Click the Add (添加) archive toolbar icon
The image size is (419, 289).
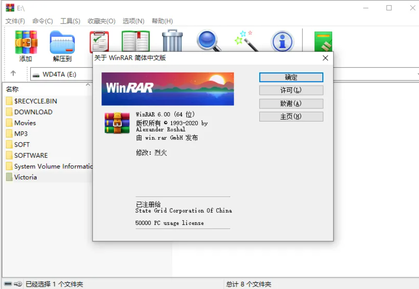26,42
